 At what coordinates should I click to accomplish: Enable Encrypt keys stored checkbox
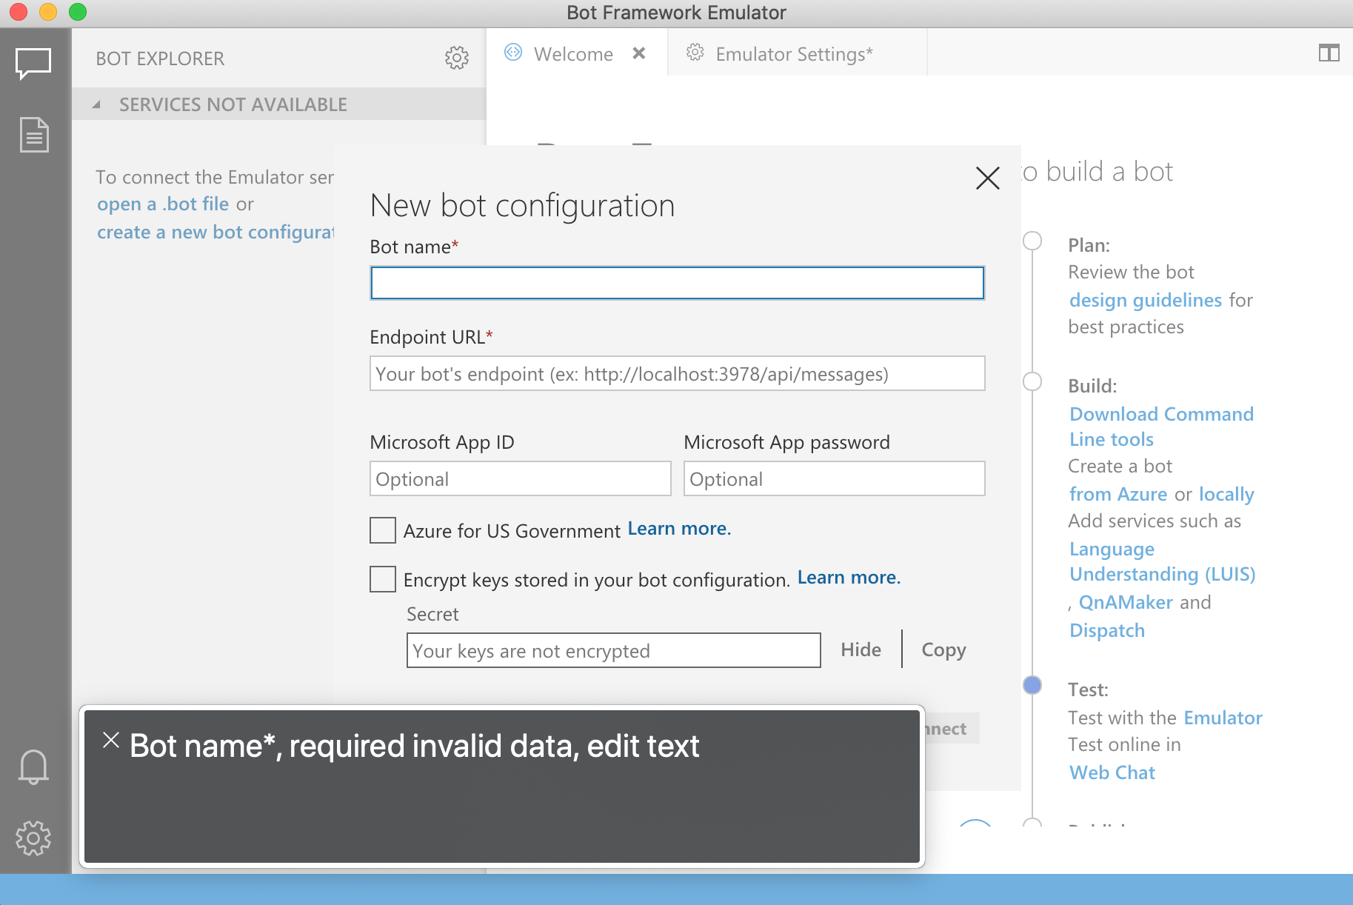[383, 579]
